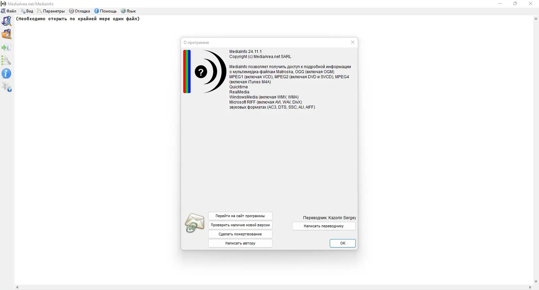Click the View selection toolbar icon
Image resolution: width=539 pixels, height=290 pixels.
click(x=6, y=87)
